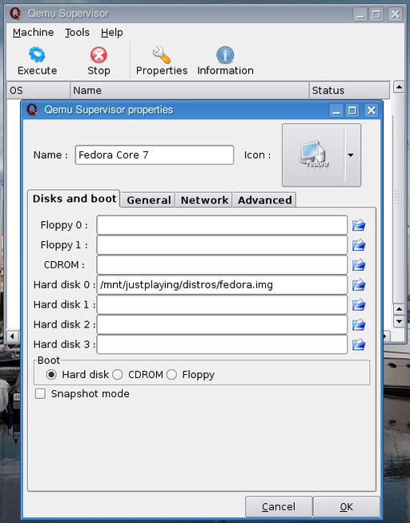The image size is (410, 523).
Task: Open Properties via the wrench icon
Action: coord(162,54)
